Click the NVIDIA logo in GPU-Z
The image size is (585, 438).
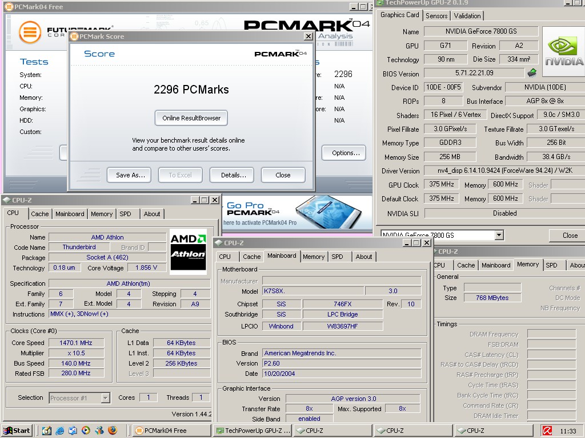pyautogui.click(x=564, y=51)
